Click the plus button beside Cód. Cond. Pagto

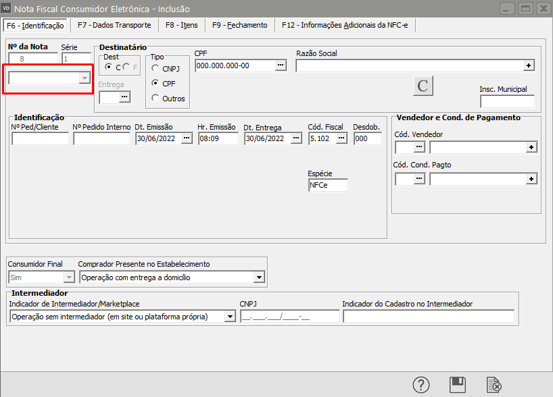(x=532, y=179)
